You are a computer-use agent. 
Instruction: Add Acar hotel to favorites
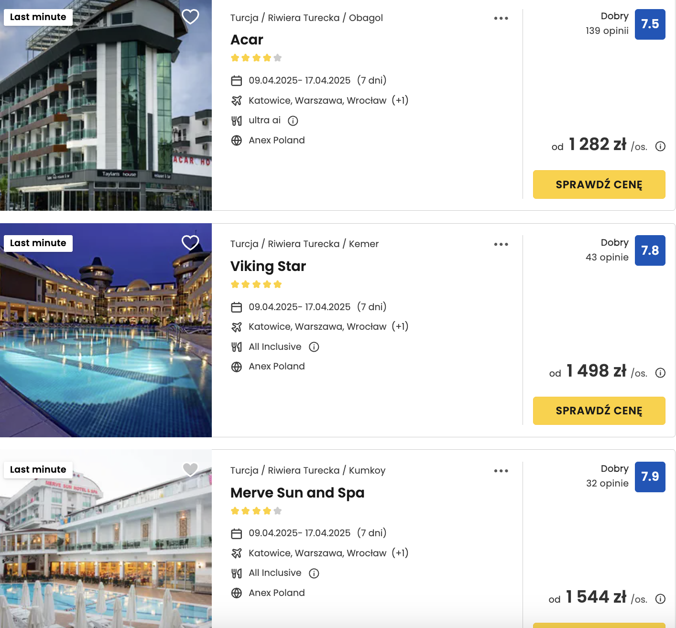(190, 17)
